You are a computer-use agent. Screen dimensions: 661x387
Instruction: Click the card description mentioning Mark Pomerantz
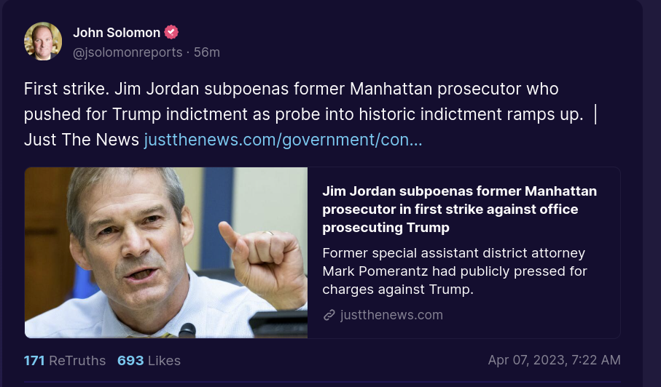(454, 271)
